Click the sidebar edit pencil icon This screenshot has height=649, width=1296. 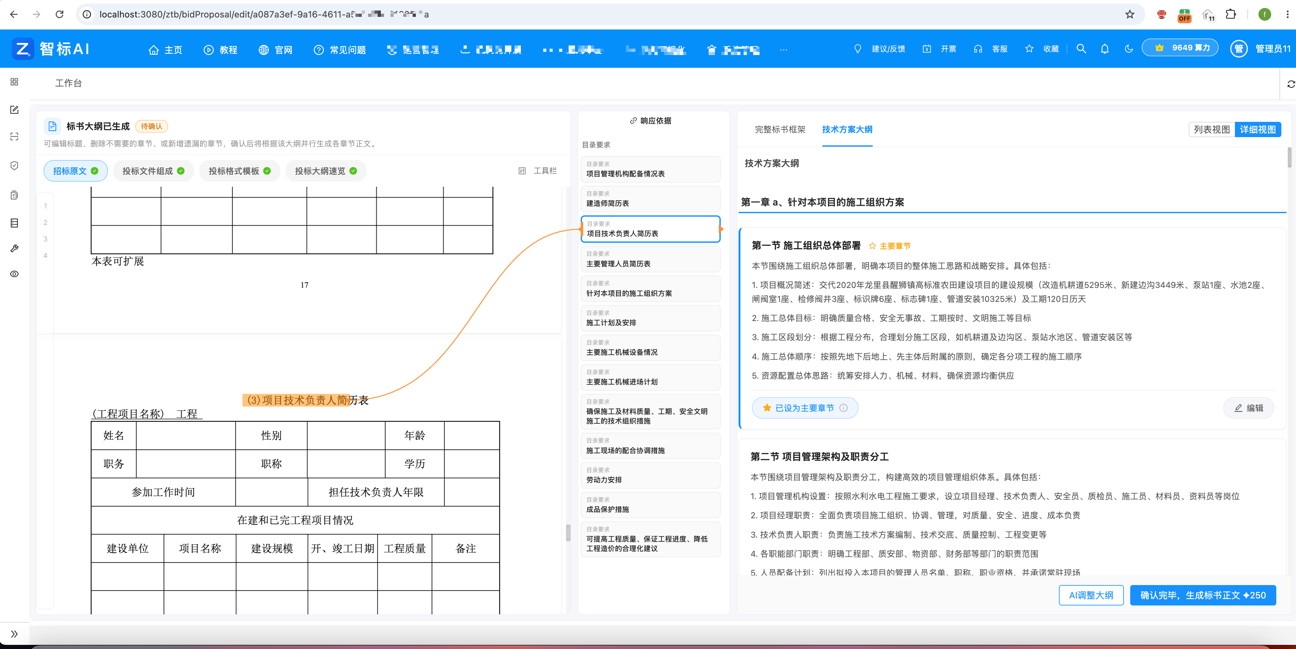pyautogui.click(x=14, y=110)
